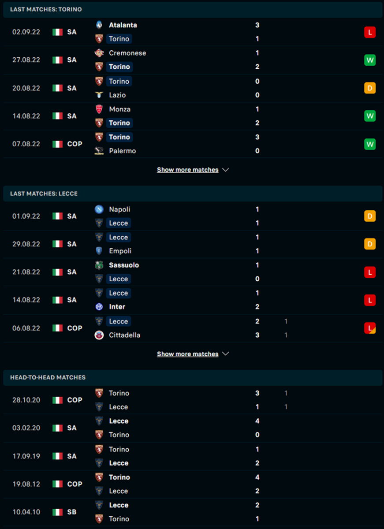This screenshot has height=529, width=384.
Task: Select the Head-to-Head Matches header
Action: coord(48,378)
